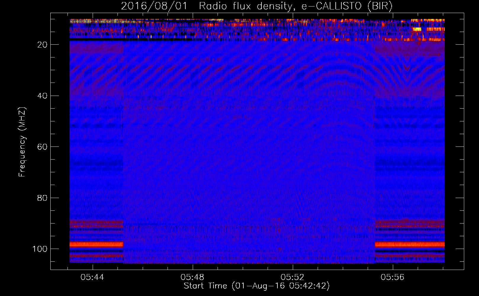Viewport: 479px width, 296px height.
Task: Click the 05:44 time tick label
Action: pyautogui.click(x=92, y=277)
